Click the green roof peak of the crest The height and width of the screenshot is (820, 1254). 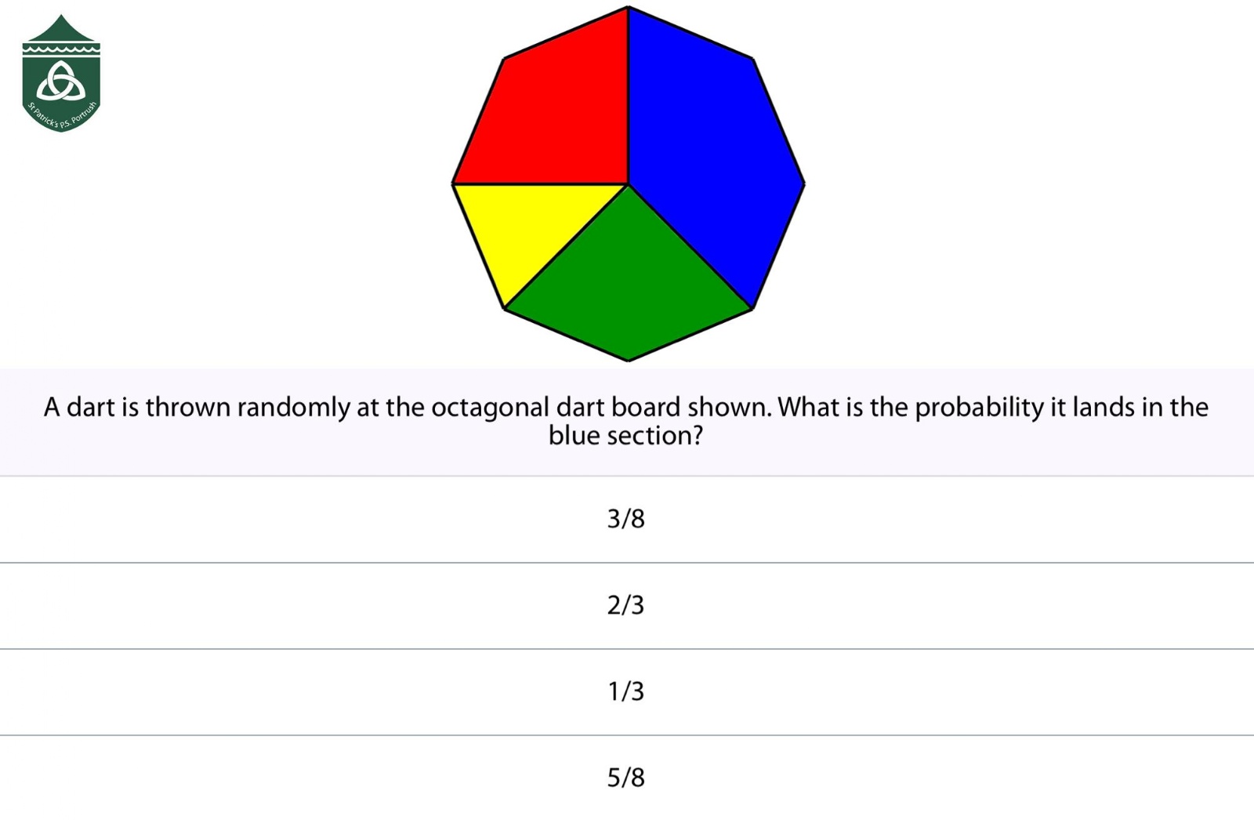(61, 27)
